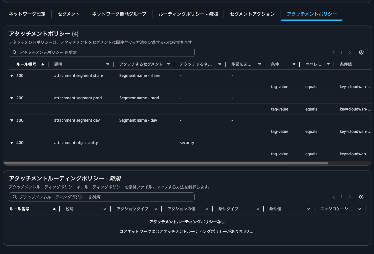Click the next page arrow above attachment policies

(350, 52)
